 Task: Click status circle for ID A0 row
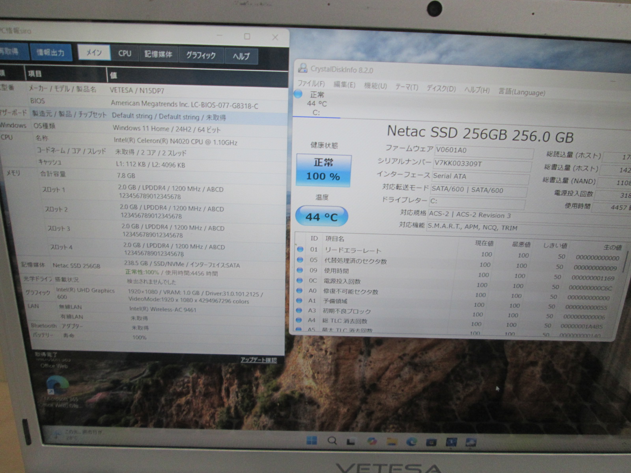(x=300, y=291)
